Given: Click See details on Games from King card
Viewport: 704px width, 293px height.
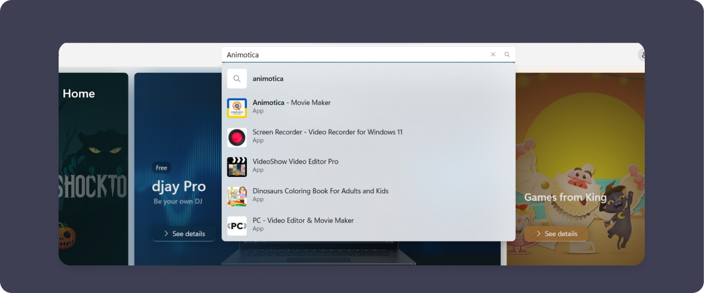Looking at the screenshot, I should coord(556,234).
